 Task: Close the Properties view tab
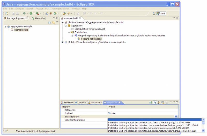[120, 103]
